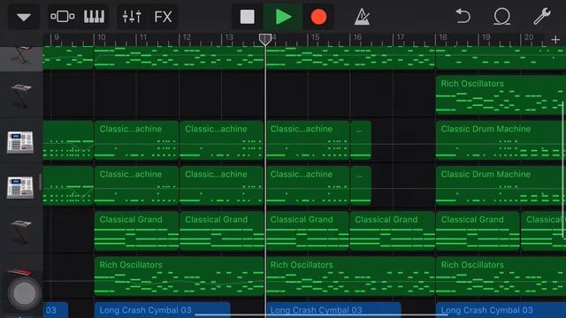Jump to bar 10 on ruler
The image size is (566, 318).
pyautogui.click(x=102, y=37)
